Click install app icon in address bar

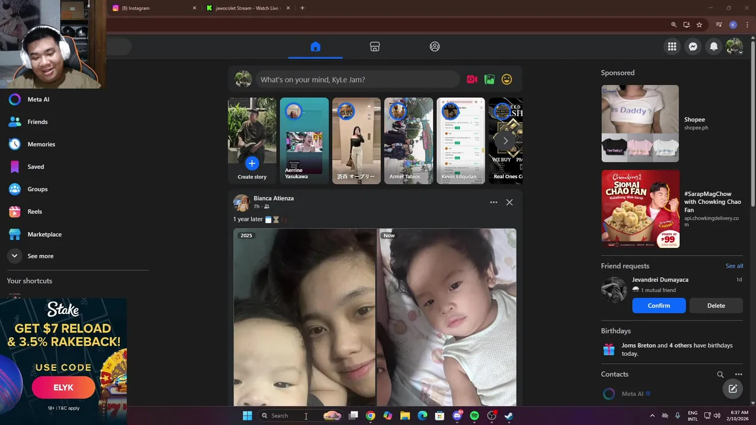686,25
